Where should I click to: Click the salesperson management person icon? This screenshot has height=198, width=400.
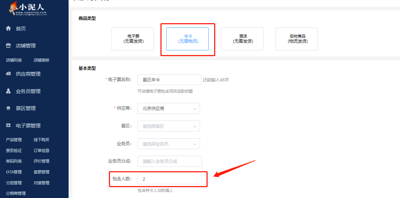coord(8,91)
